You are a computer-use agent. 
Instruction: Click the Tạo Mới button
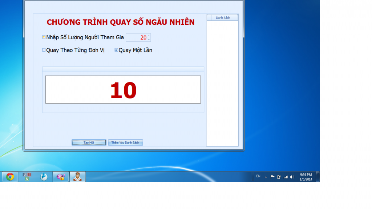tap(89, 142)
